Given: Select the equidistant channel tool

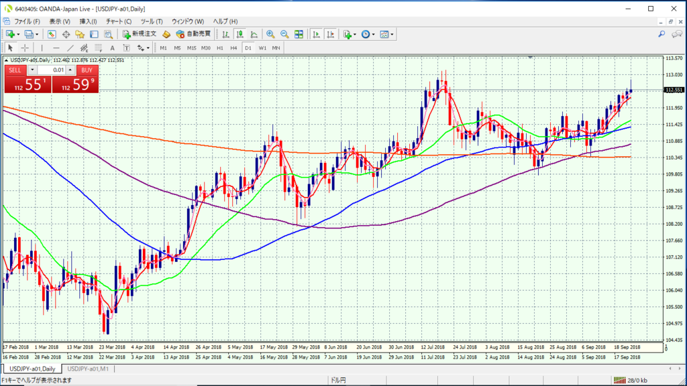Looking at the screenshot, I should click(x=84, y=48).
